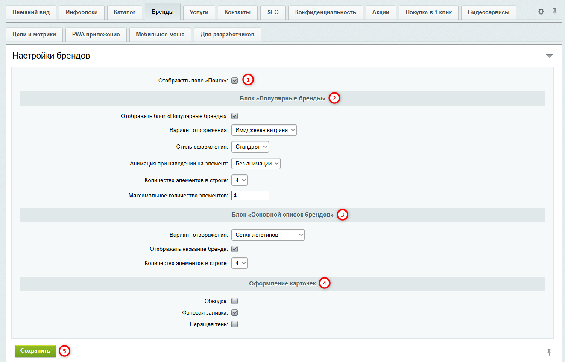Click the green Сохранить button
Screen dimensions: 565x362
[x=35, y=351]
